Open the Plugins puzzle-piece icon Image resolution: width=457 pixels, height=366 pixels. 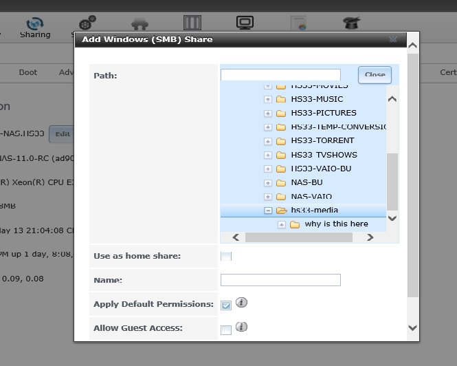140,24
